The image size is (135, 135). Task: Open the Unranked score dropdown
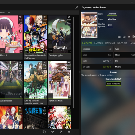tap(112, 14)
